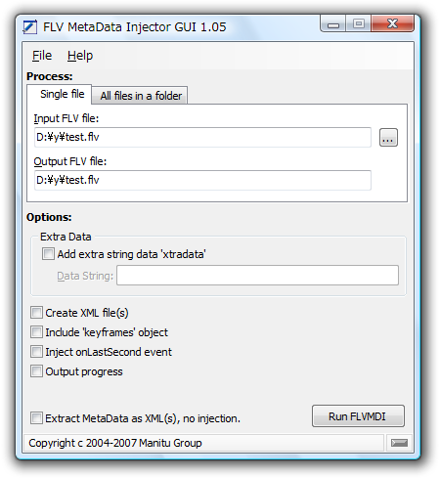Image resolution: width=440 pixels, height=478 pixels.
Task: Focus the Input FLV file text field
Action: click(x=202, y=137)
